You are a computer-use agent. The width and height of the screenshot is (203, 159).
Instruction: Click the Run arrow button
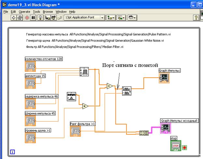tap(14, 18)
